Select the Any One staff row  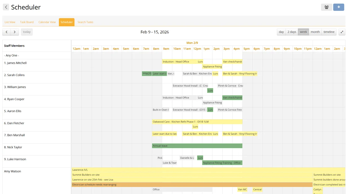11,55
